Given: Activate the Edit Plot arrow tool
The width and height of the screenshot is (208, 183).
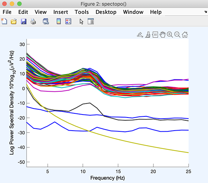Looking at the screenshot, I should pyautogui.click(x=81, y=22).
